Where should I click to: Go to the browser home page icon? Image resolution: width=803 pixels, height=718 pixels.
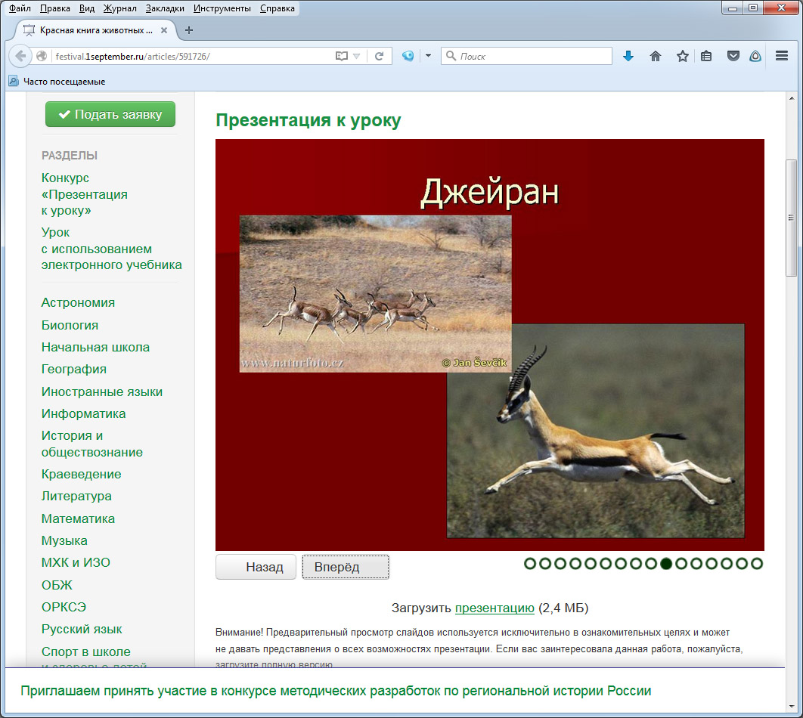coord(656,56)
